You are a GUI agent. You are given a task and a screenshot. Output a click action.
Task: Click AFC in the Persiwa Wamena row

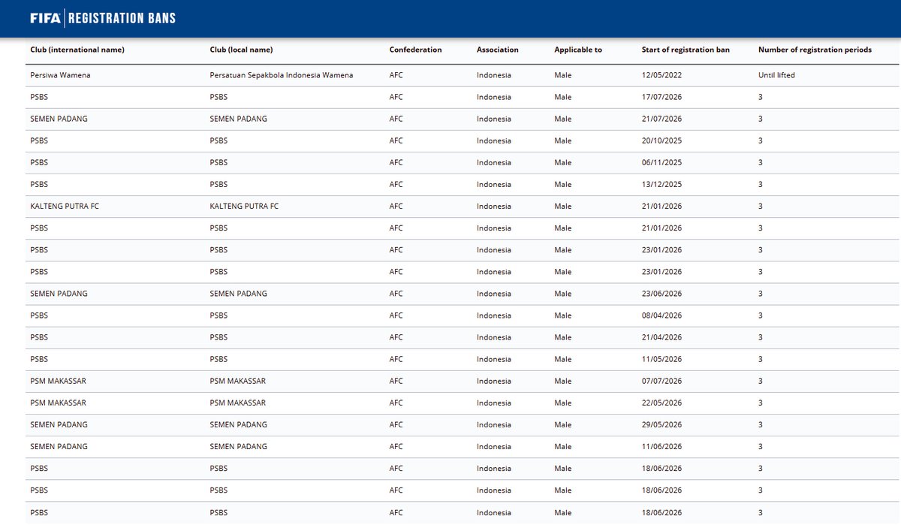click(x=396, y=75)
